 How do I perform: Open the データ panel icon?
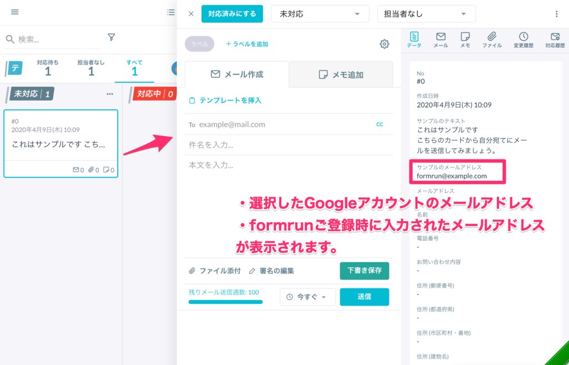414,39
